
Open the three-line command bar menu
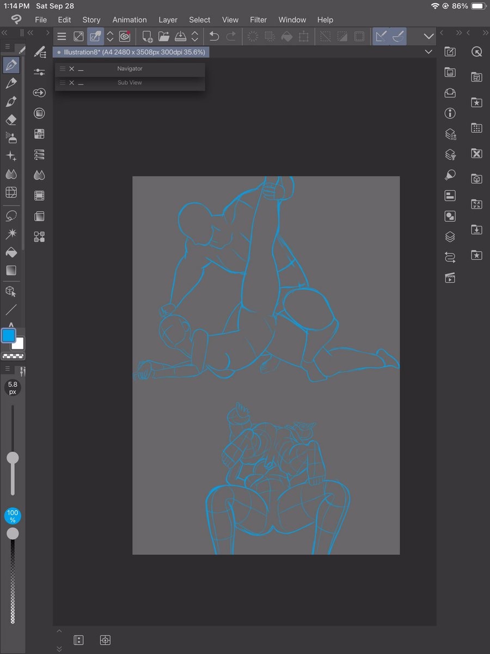(62, 37)
